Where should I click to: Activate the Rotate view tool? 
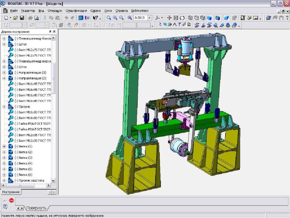point(182,18)
